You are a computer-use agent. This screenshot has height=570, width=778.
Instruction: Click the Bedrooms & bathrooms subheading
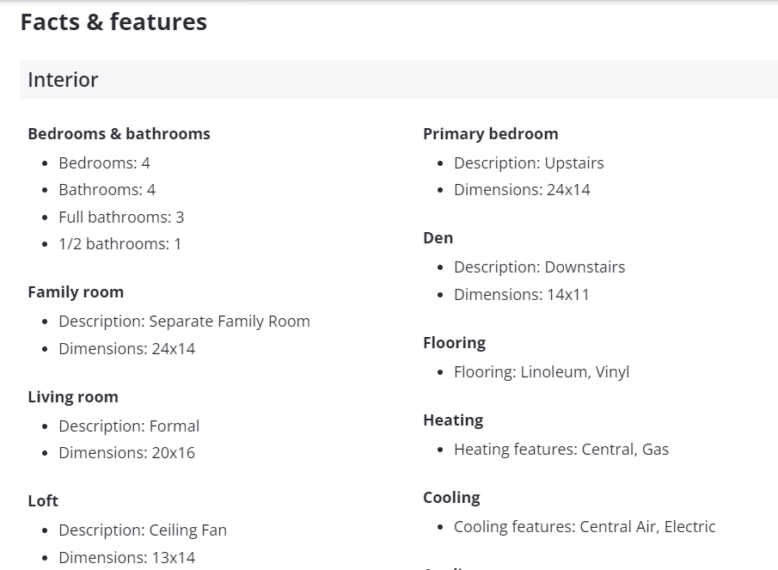point(119,133)
